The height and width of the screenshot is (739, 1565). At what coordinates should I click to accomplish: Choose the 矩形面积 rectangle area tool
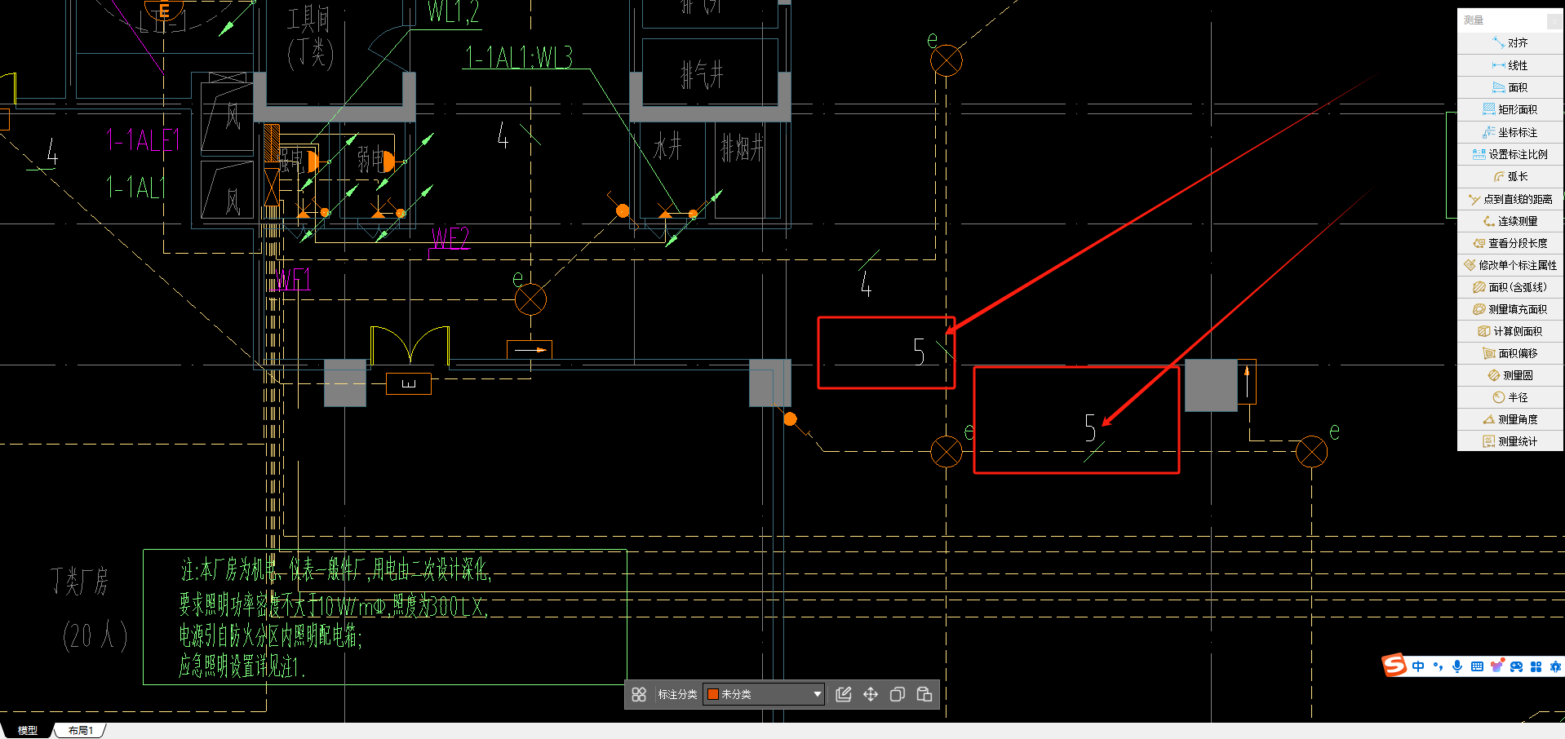coord(1510,109)
